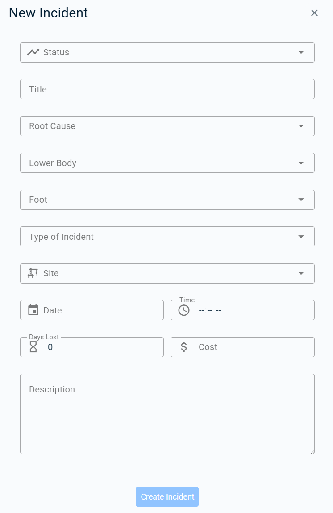This screenshot has height=513, width=333.
Task: Click the hourglass icon in Days Lost
Action: [x=33, y=347]
